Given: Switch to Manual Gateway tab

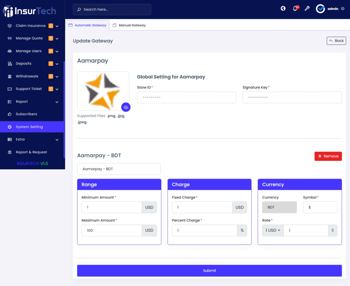Looking at the screenshot, I should click(x=129, y=25).
